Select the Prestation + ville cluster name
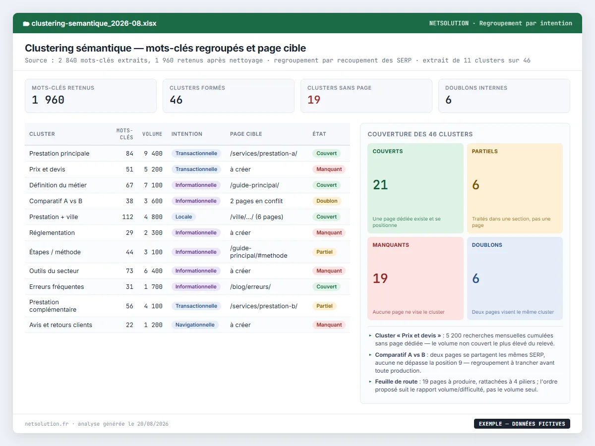Screen dimensions: 595x446 54,217
